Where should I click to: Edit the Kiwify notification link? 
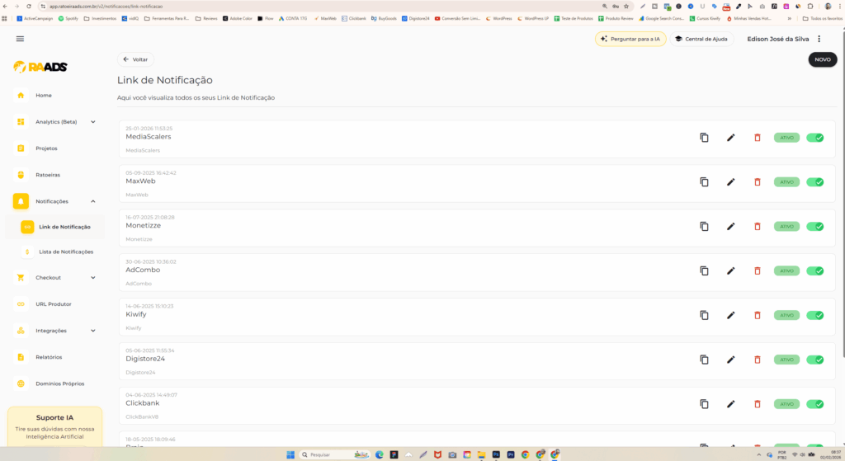[x=731, y=315]
